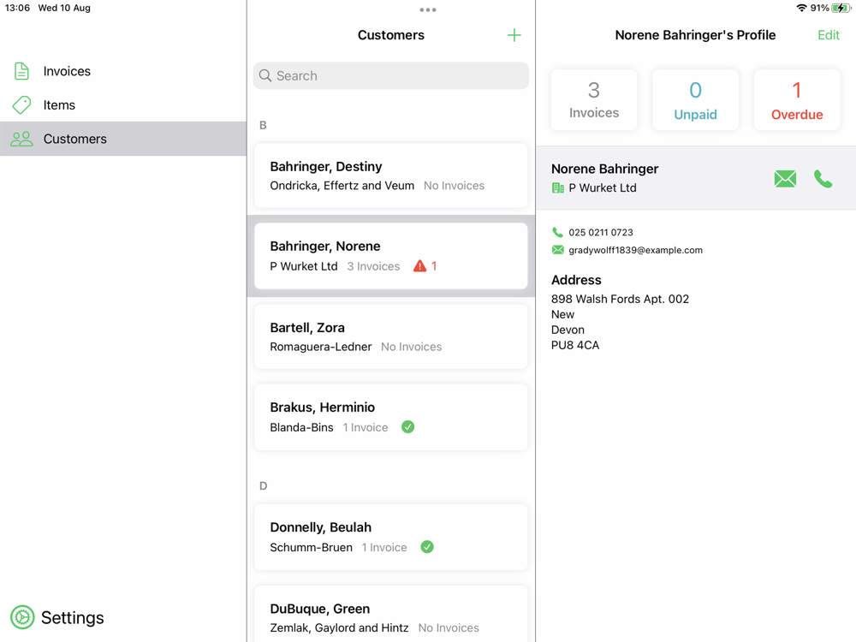This screenshot has height=642, width=856.
Task: Tap the customer Search field
Action: point(391,75)
